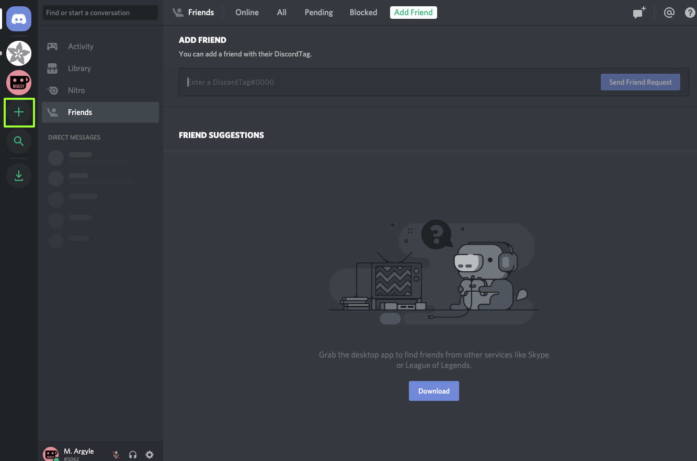Viewport: 697px width, 461px height.
Task: Select Friends in the sidebar
Action: [x=100, y=112]
